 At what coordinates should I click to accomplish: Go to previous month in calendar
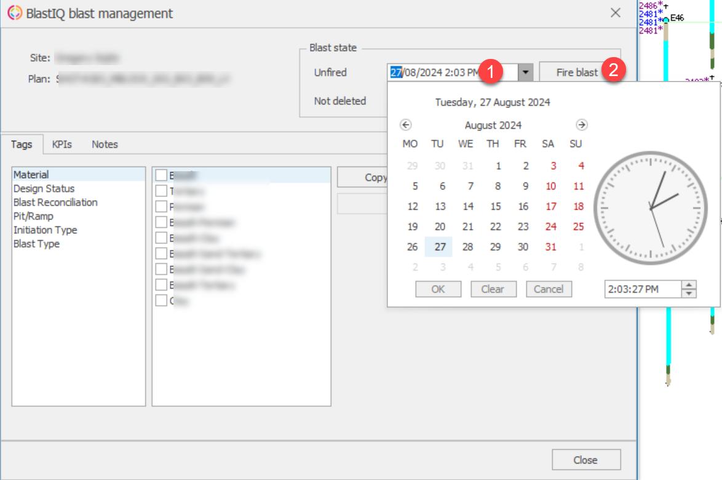point(406,125)
